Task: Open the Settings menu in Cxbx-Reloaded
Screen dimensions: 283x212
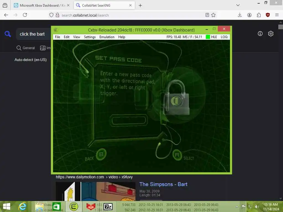Action: point(90,37)
